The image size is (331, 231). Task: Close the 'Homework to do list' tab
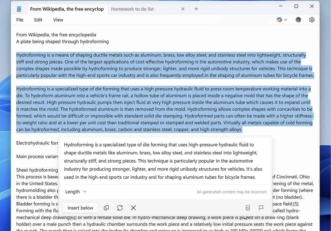(x=183, y=9)
